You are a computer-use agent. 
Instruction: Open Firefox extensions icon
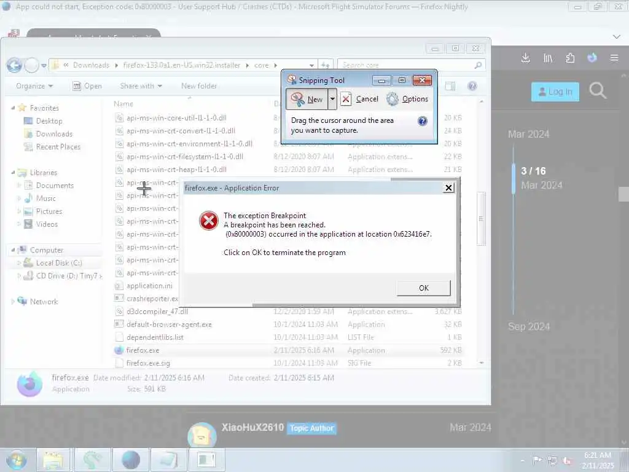(x=570, y=58)
